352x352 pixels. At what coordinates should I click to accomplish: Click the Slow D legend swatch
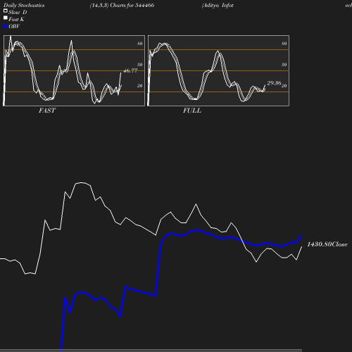pos(6,11)
